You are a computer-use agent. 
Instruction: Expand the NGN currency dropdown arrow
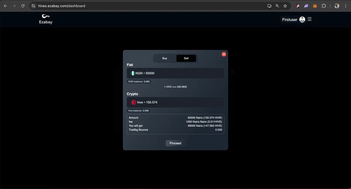click(x=144, y=73)
